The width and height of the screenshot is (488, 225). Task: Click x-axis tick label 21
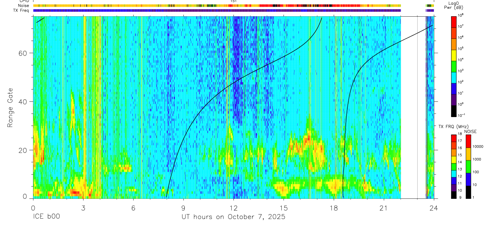[383, 208]
